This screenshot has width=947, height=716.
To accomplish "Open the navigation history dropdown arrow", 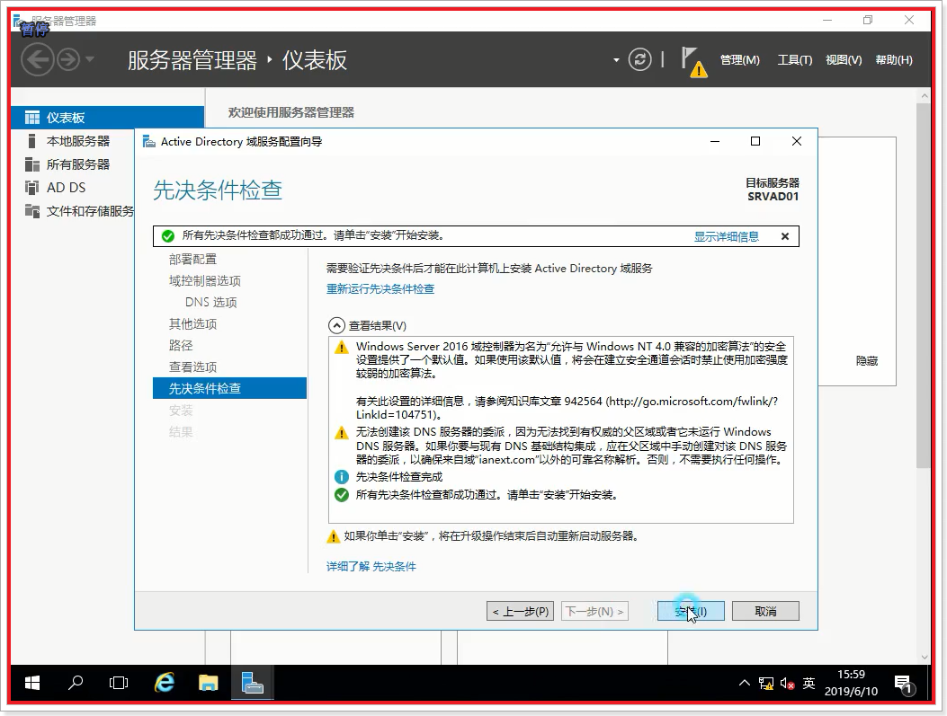I will (x=90, y=59).
